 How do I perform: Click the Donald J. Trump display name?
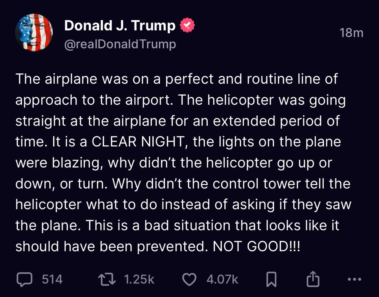click(x=120, y=26)
